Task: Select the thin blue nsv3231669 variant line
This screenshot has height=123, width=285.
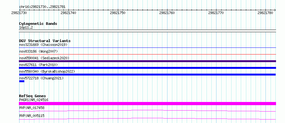Action: click(147, 48)
